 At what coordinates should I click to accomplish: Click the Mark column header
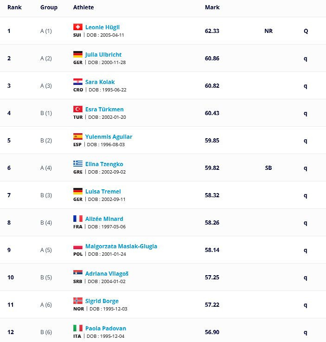(212, 7)
